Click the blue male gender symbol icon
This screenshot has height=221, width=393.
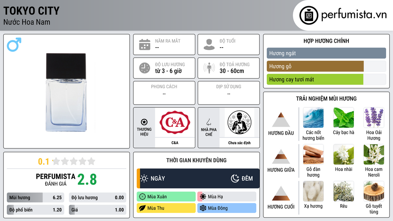[x=14, y=45]
